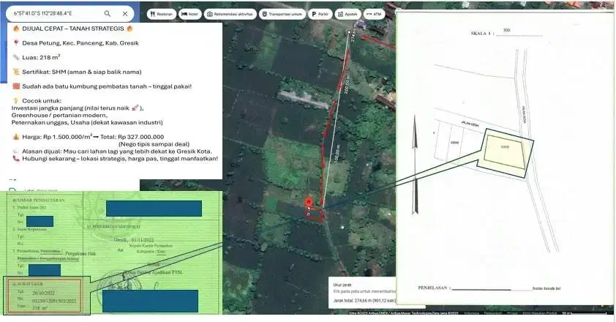The width and height of the screenshot is (616, 322).
Task: Click the red location pin on the map
Action: tap(309, 201)
